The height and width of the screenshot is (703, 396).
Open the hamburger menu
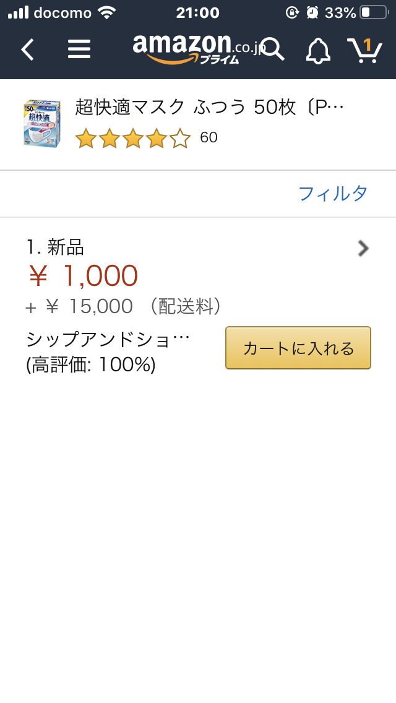tap(79, 50)
